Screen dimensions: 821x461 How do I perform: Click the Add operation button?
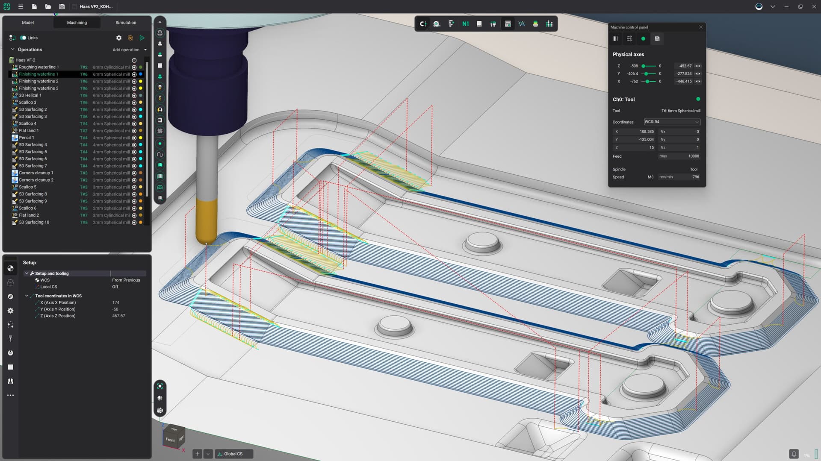(x=126, y=50)
